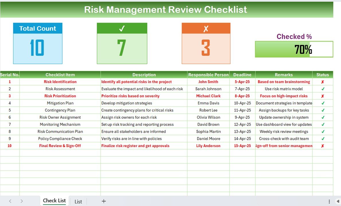Toggle status check for Contingency Plan row

tap(323, 110)
